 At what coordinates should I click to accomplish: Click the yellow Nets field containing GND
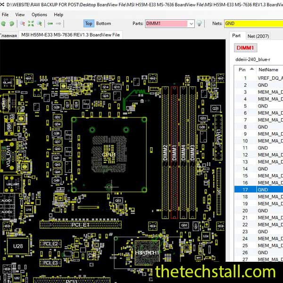(254, 24)
